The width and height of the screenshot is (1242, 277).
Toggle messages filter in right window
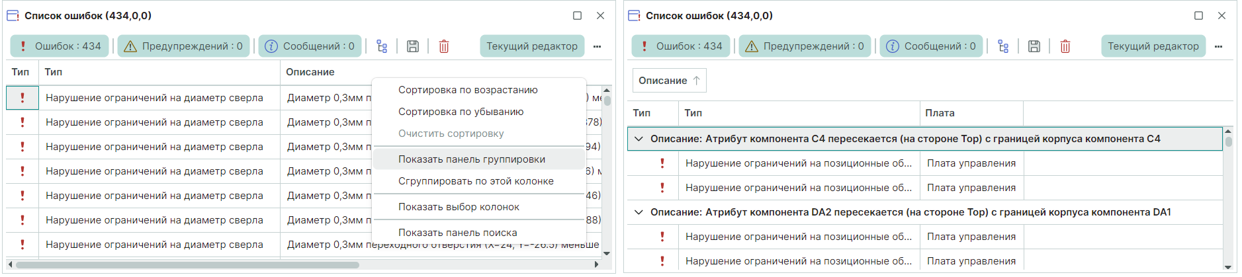[x=932, y=46]
